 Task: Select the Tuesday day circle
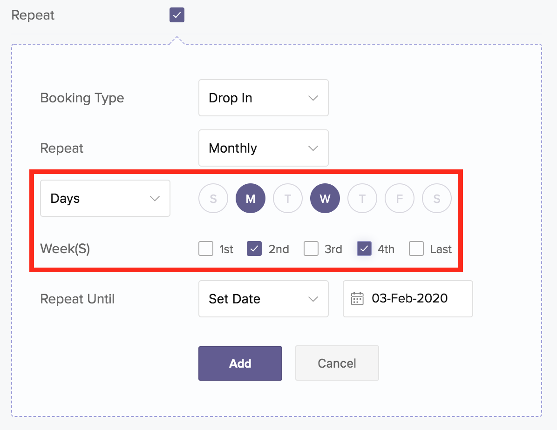(288, 199)
